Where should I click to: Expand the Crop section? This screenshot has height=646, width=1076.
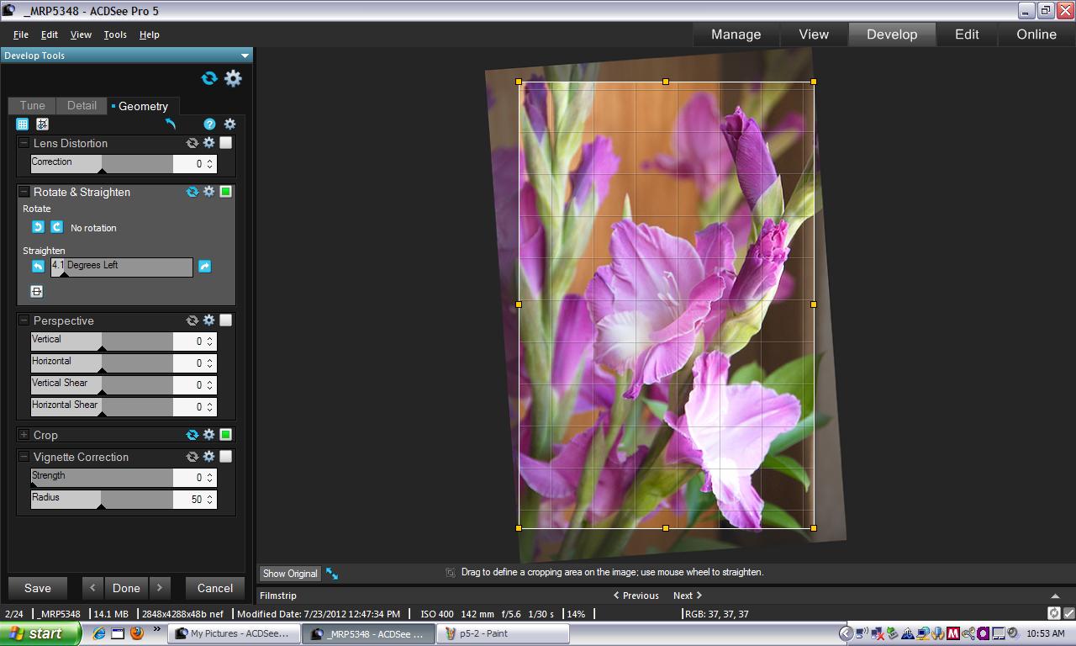coord(24,435)
